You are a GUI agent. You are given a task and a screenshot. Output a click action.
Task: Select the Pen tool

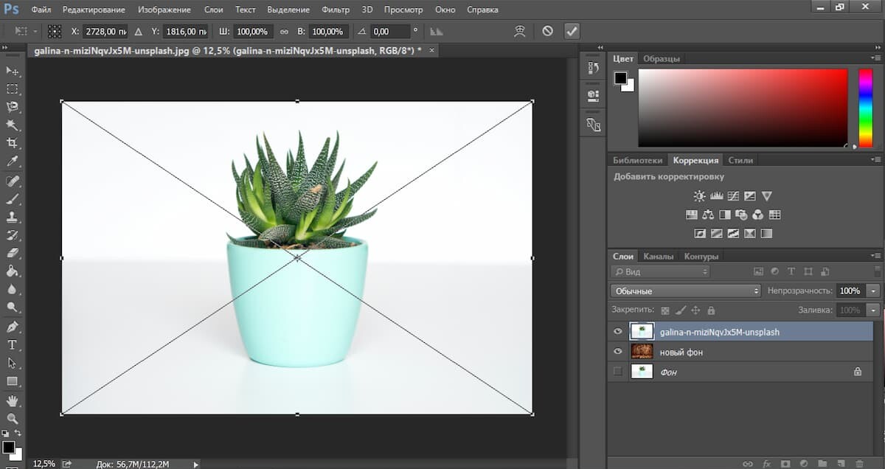(13, 327)
